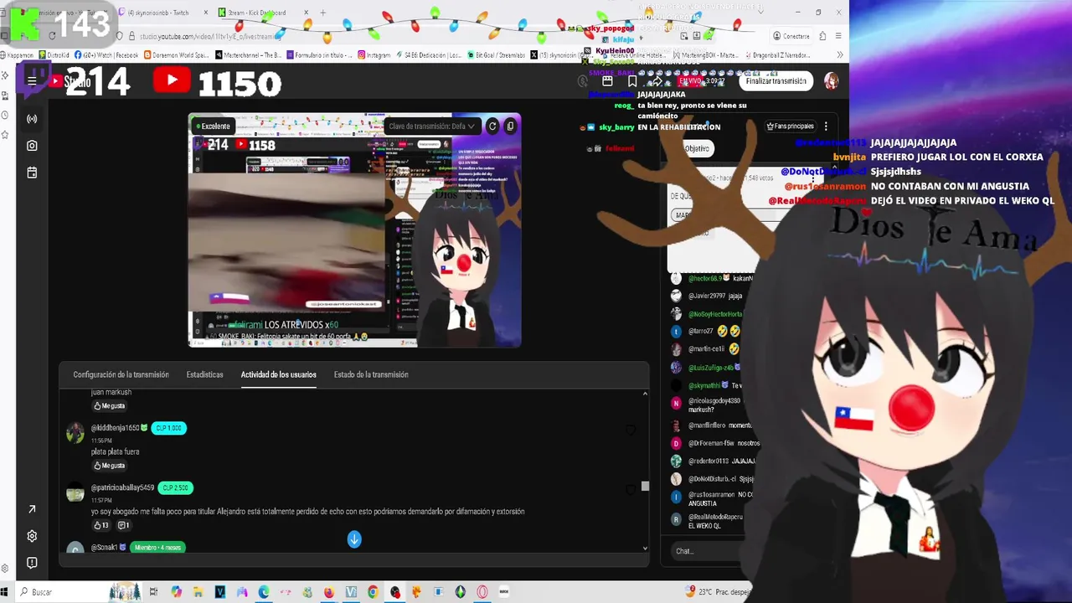The image size is (1072, 603).
Task: Expand the Clave de transmisión dropdown
Action: coord(432,126)
